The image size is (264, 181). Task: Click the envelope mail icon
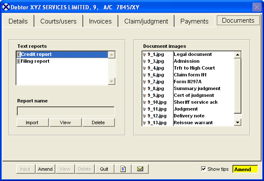point(140,169)
